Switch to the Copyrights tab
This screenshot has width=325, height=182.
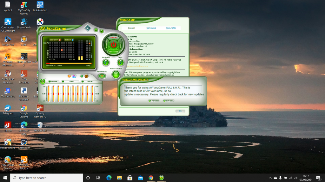pyautogui.click(x=171, y=28)
